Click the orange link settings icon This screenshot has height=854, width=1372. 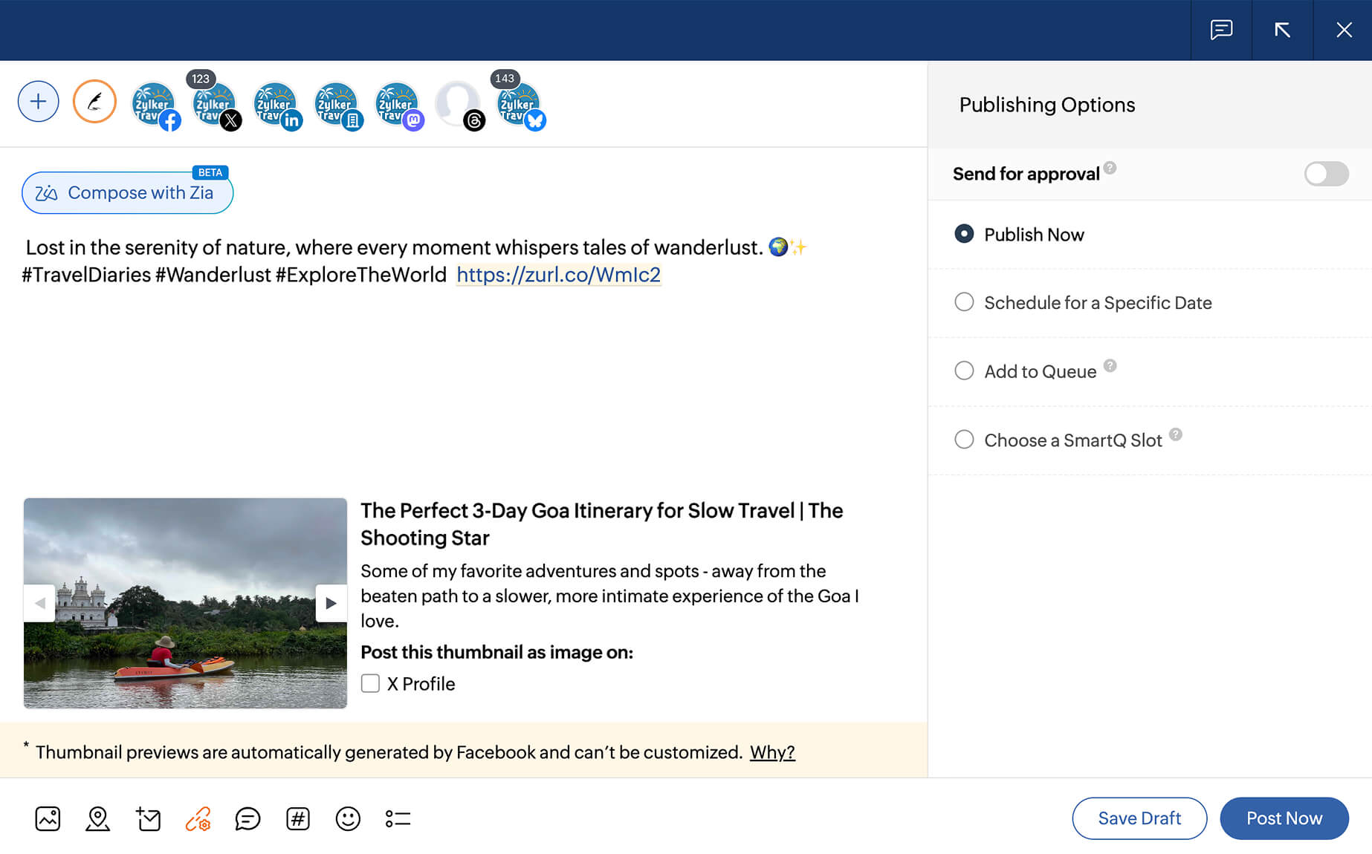(x=198, y=818)
